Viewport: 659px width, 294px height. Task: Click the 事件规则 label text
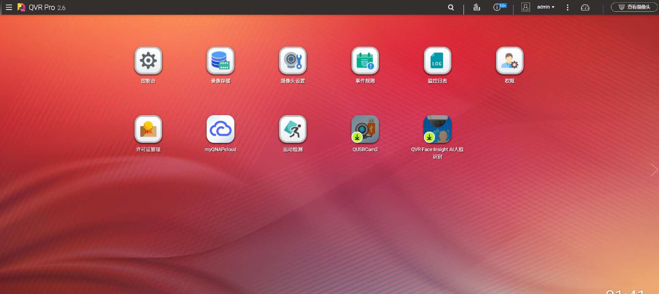(365, 81)
